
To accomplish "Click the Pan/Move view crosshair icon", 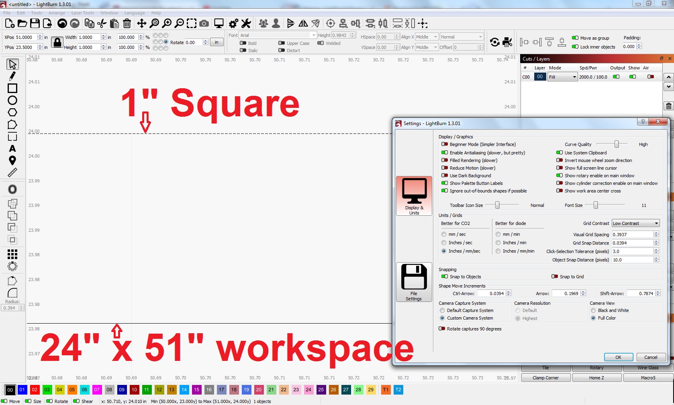I will point(142,23).
